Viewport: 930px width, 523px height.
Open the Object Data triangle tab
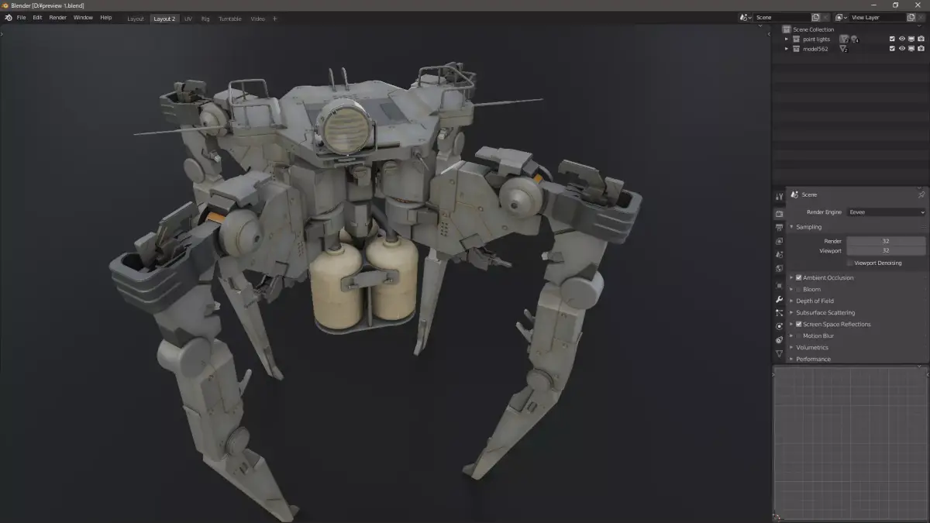tap(779, 353)
